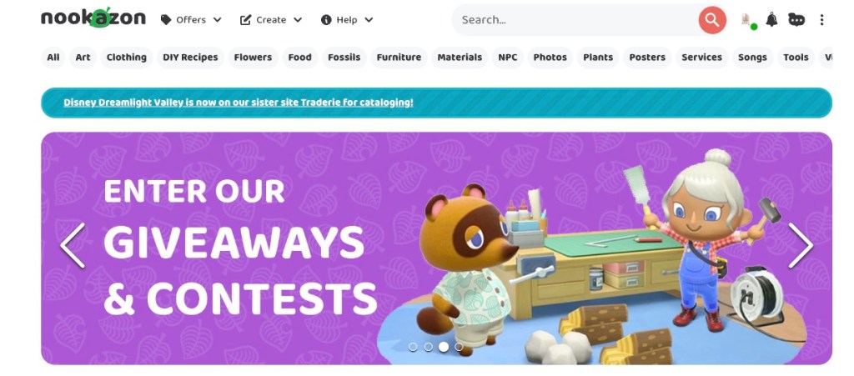Go to next banner slide arrow
Image resolution: width=854 pixels, height=376 pixels.
pyautogui.click(x=800, y=245)
